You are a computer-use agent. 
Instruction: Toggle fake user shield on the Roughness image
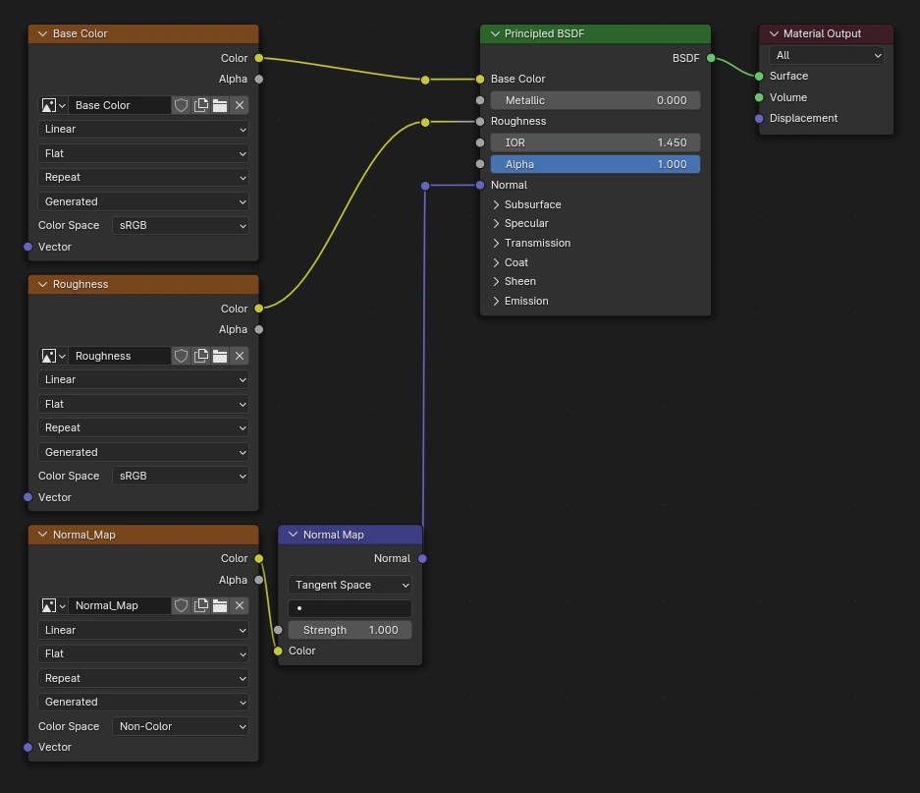(x=181, y=356)
